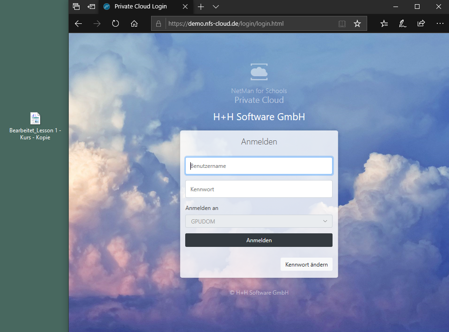Click the Share this page icon
This screenshot has height=332, width=449.
421,23
